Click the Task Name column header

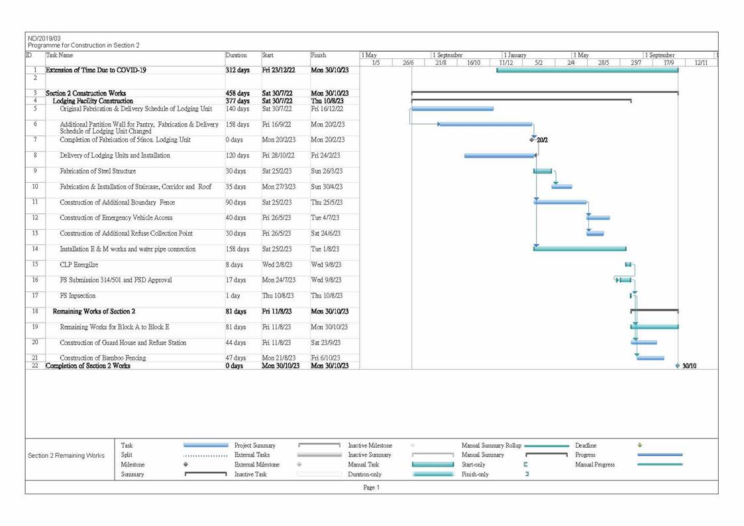pyautogui.click(x=60, y=56)
